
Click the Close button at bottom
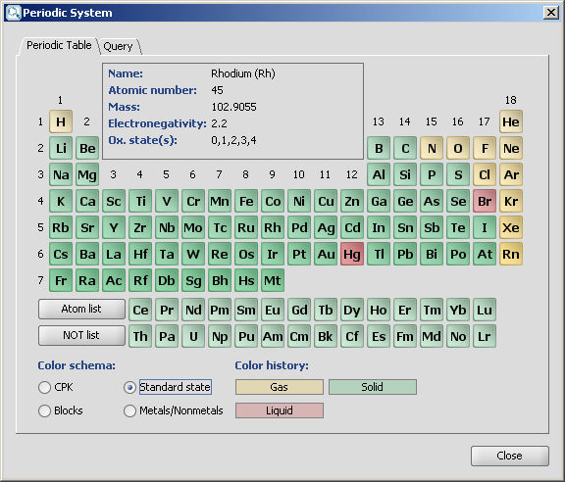pos(510,456)
